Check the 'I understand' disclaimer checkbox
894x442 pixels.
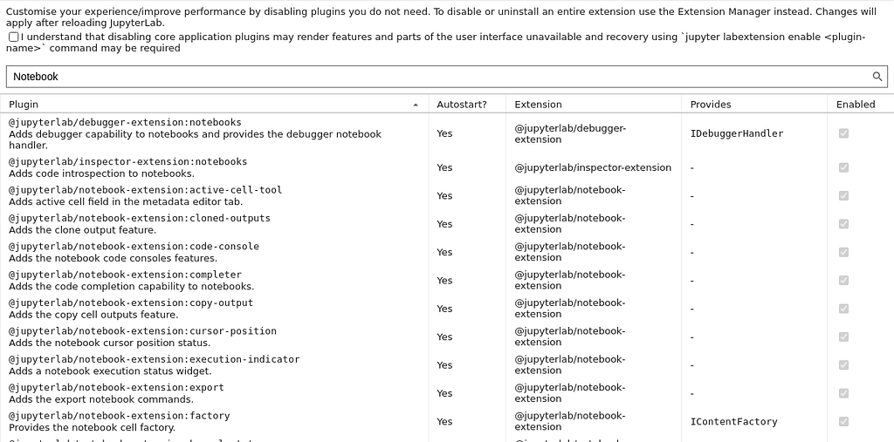pos(14,37)
